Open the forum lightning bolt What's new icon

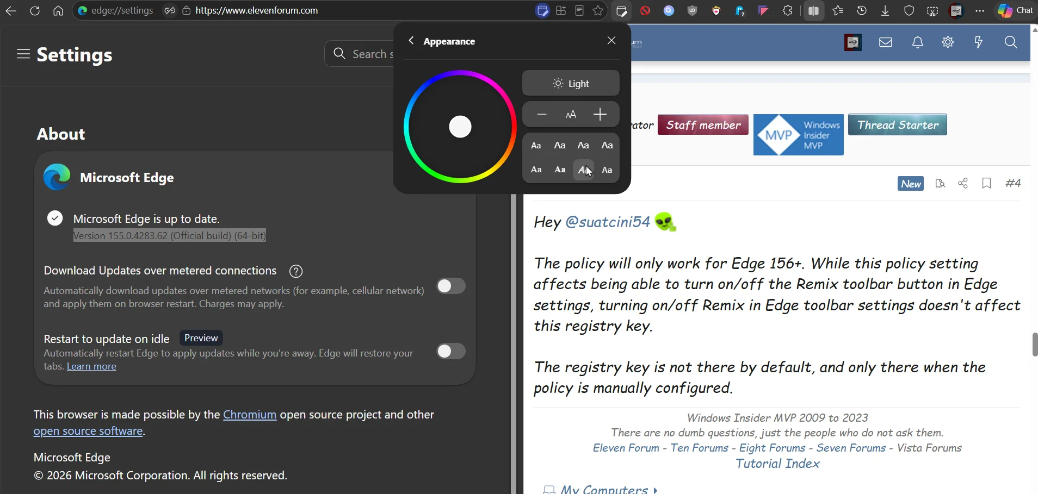point(979,42)
